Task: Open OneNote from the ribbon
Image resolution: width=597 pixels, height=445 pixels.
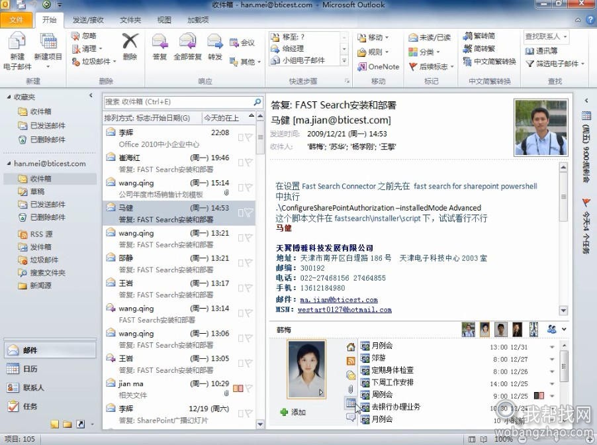Action: [x=379, y=67]
